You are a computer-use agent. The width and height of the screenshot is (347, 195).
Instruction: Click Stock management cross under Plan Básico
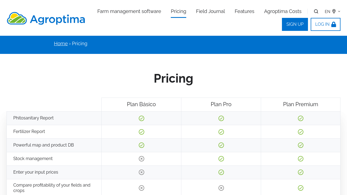point(142,159)
